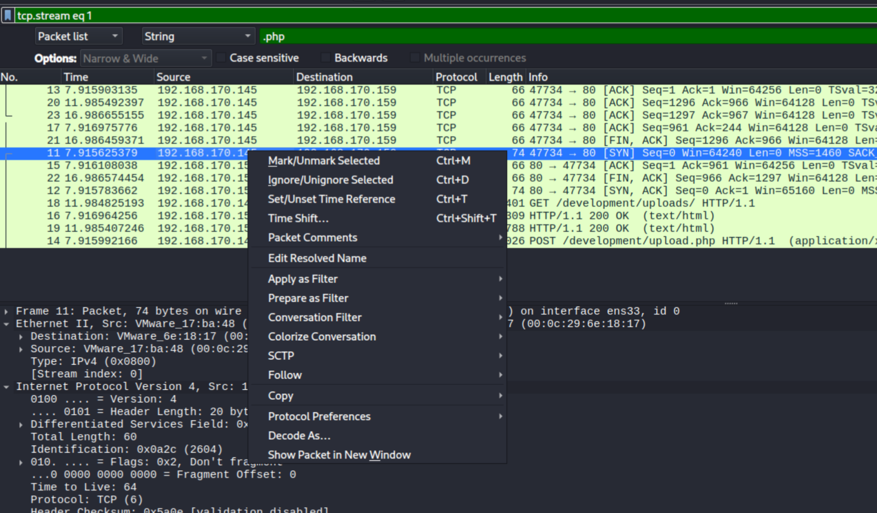The image size is (877, 513).
Task: Click the .php search text field
Action: pyautogui.click(x=568, y=36)
